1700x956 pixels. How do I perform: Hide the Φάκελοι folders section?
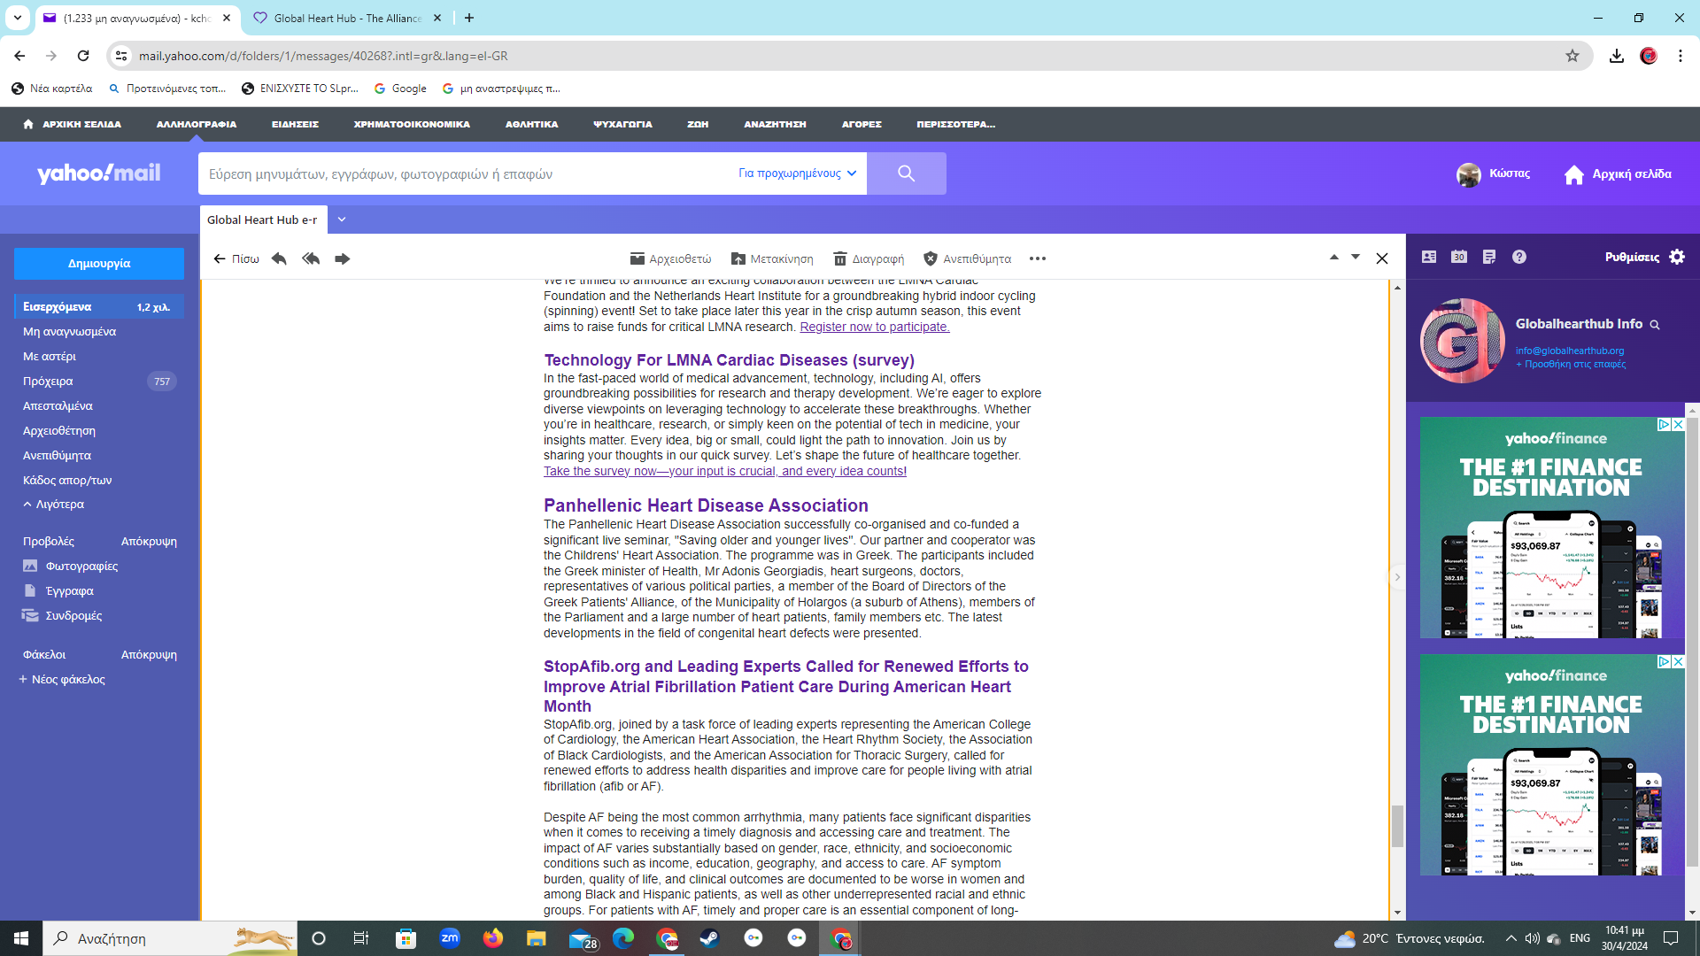point(149,654)
